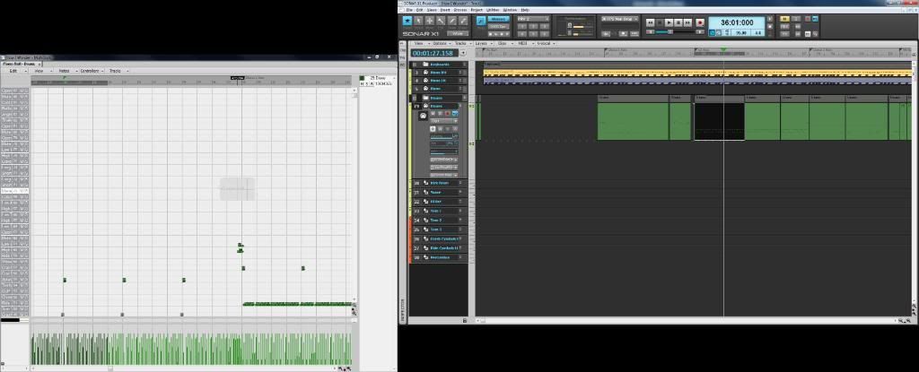The width and height of the screenshot is (919, 372).
Task: Click the Kick Drum track icon
Action: coord(426,183)
